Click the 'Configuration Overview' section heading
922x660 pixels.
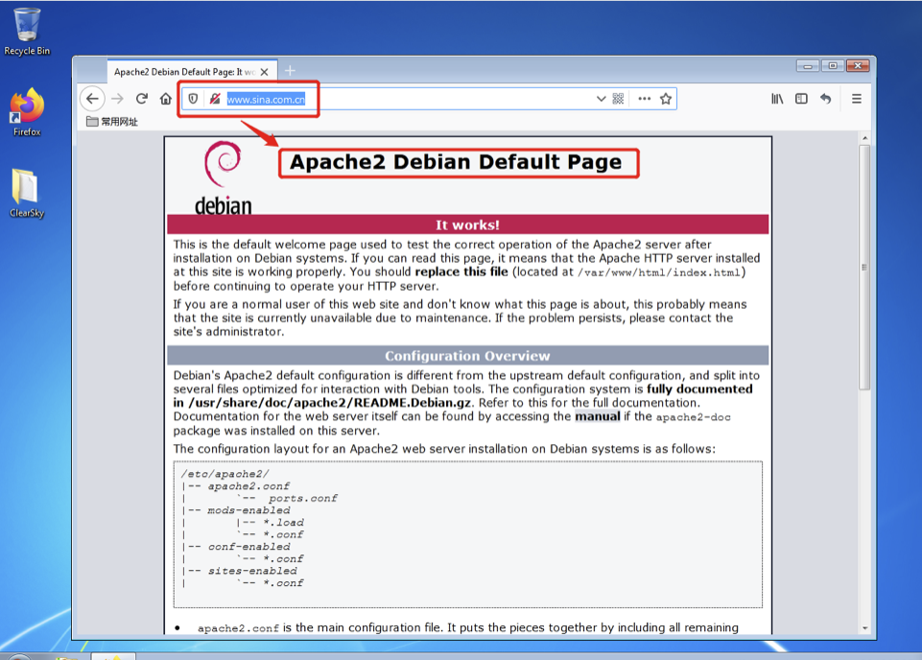[x=467, y=356]
